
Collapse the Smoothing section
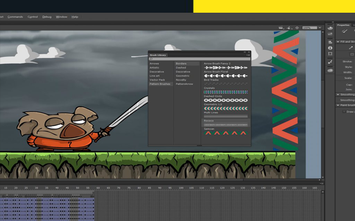click(x=338, y=94)
